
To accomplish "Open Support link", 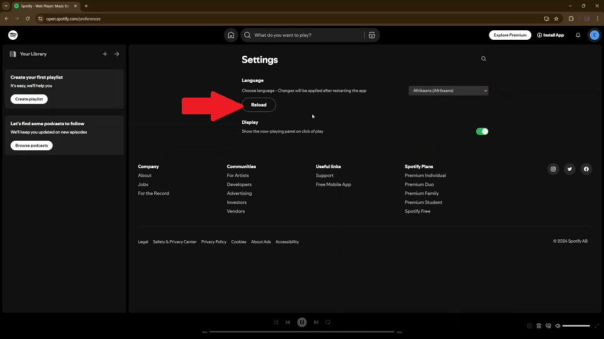I will pos(324,175).
